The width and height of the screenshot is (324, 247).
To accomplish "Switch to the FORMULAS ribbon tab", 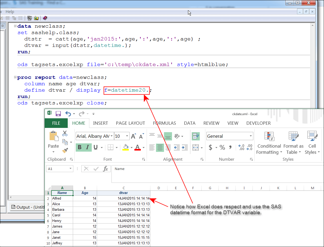I will [x=164, y=123].
